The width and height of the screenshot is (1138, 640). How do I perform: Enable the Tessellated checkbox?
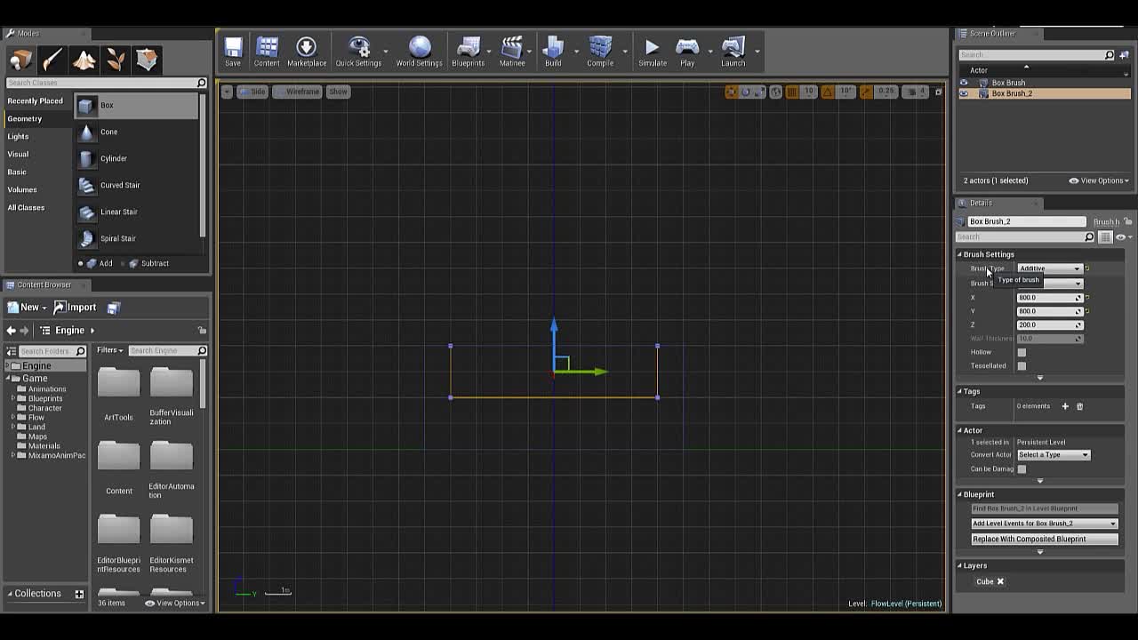pyautogui.click(x=1022, y=365)
